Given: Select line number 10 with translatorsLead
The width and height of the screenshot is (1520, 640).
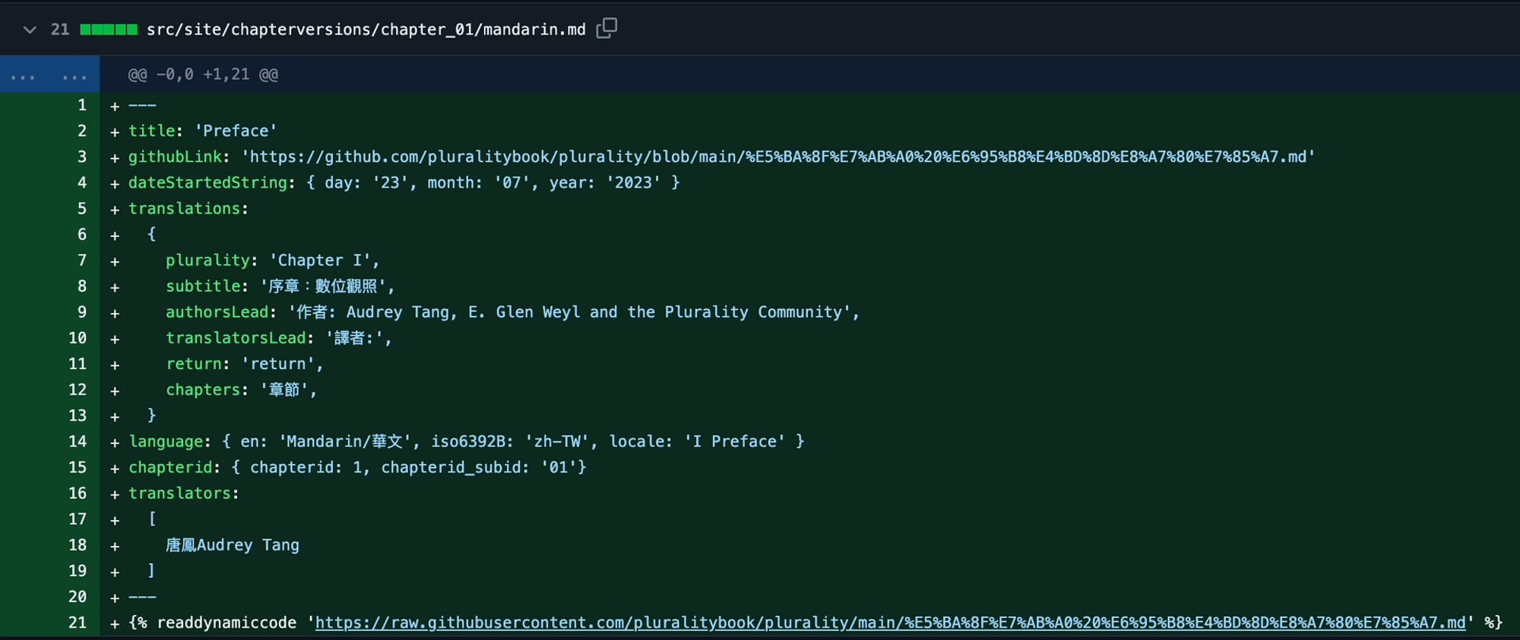Looking at the screenshot, I should click(78, 338).
